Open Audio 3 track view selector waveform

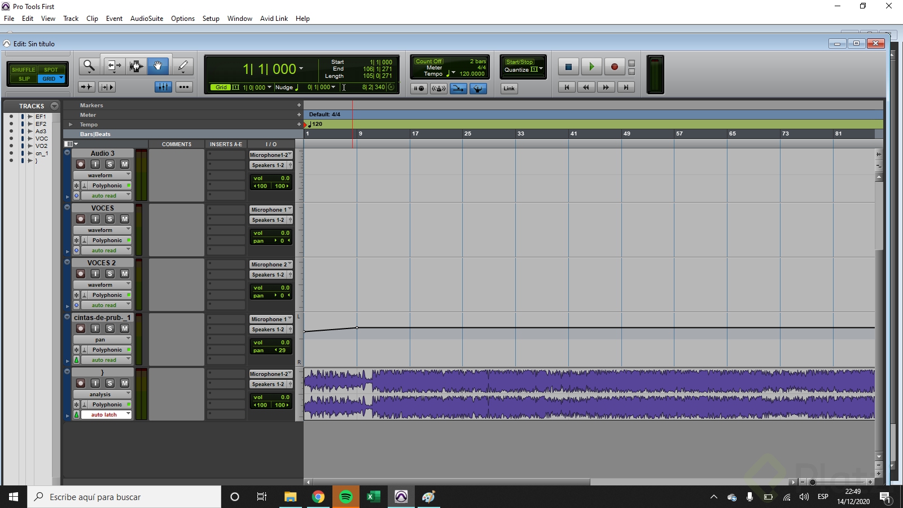(102, 176)
